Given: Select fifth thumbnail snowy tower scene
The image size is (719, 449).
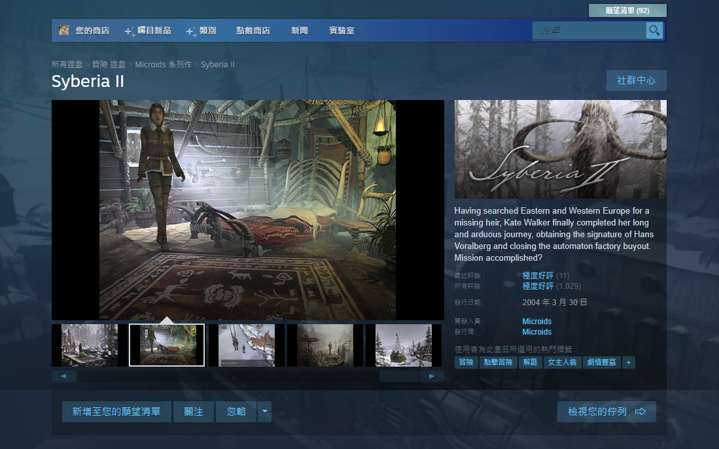Looking at the screenshot, I should (x=404, y=345).
